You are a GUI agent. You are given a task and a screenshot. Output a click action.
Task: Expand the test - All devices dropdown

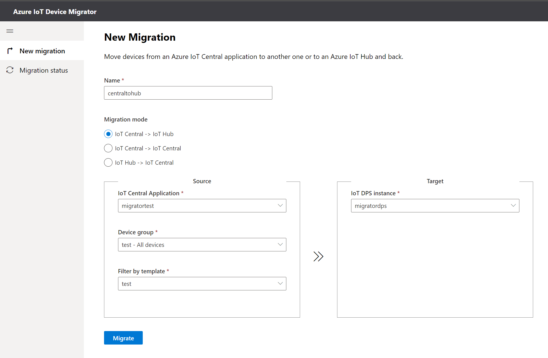point(196,245)
